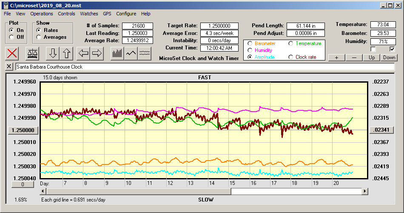This screenshot has width=404, height=213.
Task: Click the Up button
Action: click(372, 58)
